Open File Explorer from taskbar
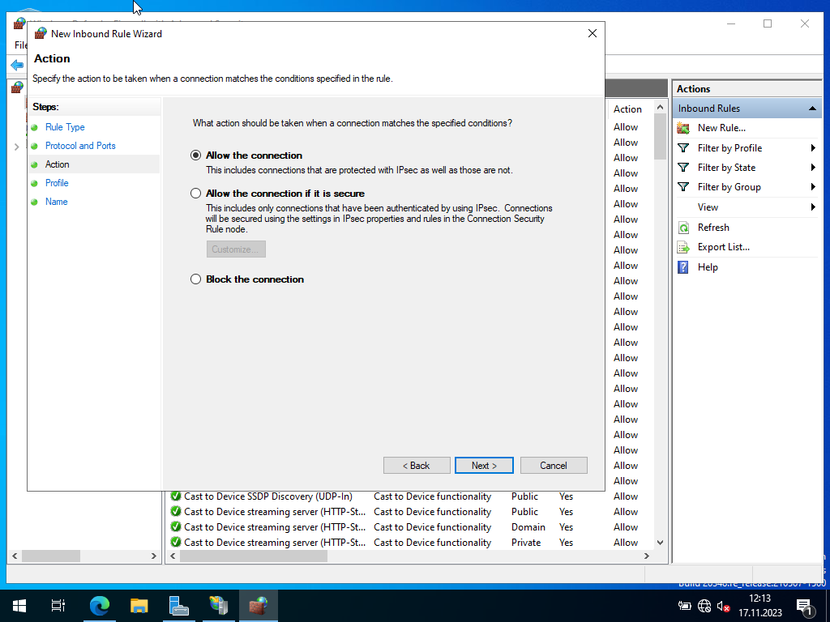Viewport: 830px width, 622px height. coord(139,606)
